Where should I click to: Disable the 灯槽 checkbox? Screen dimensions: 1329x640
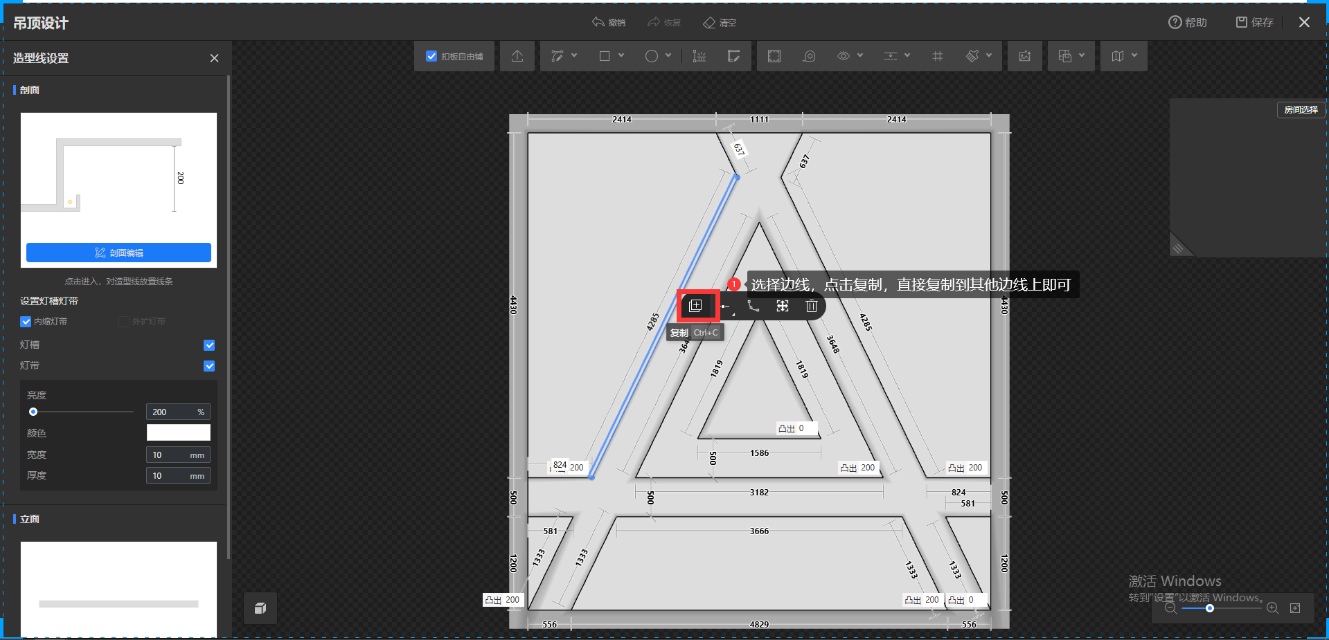click(x=209, y=345)
